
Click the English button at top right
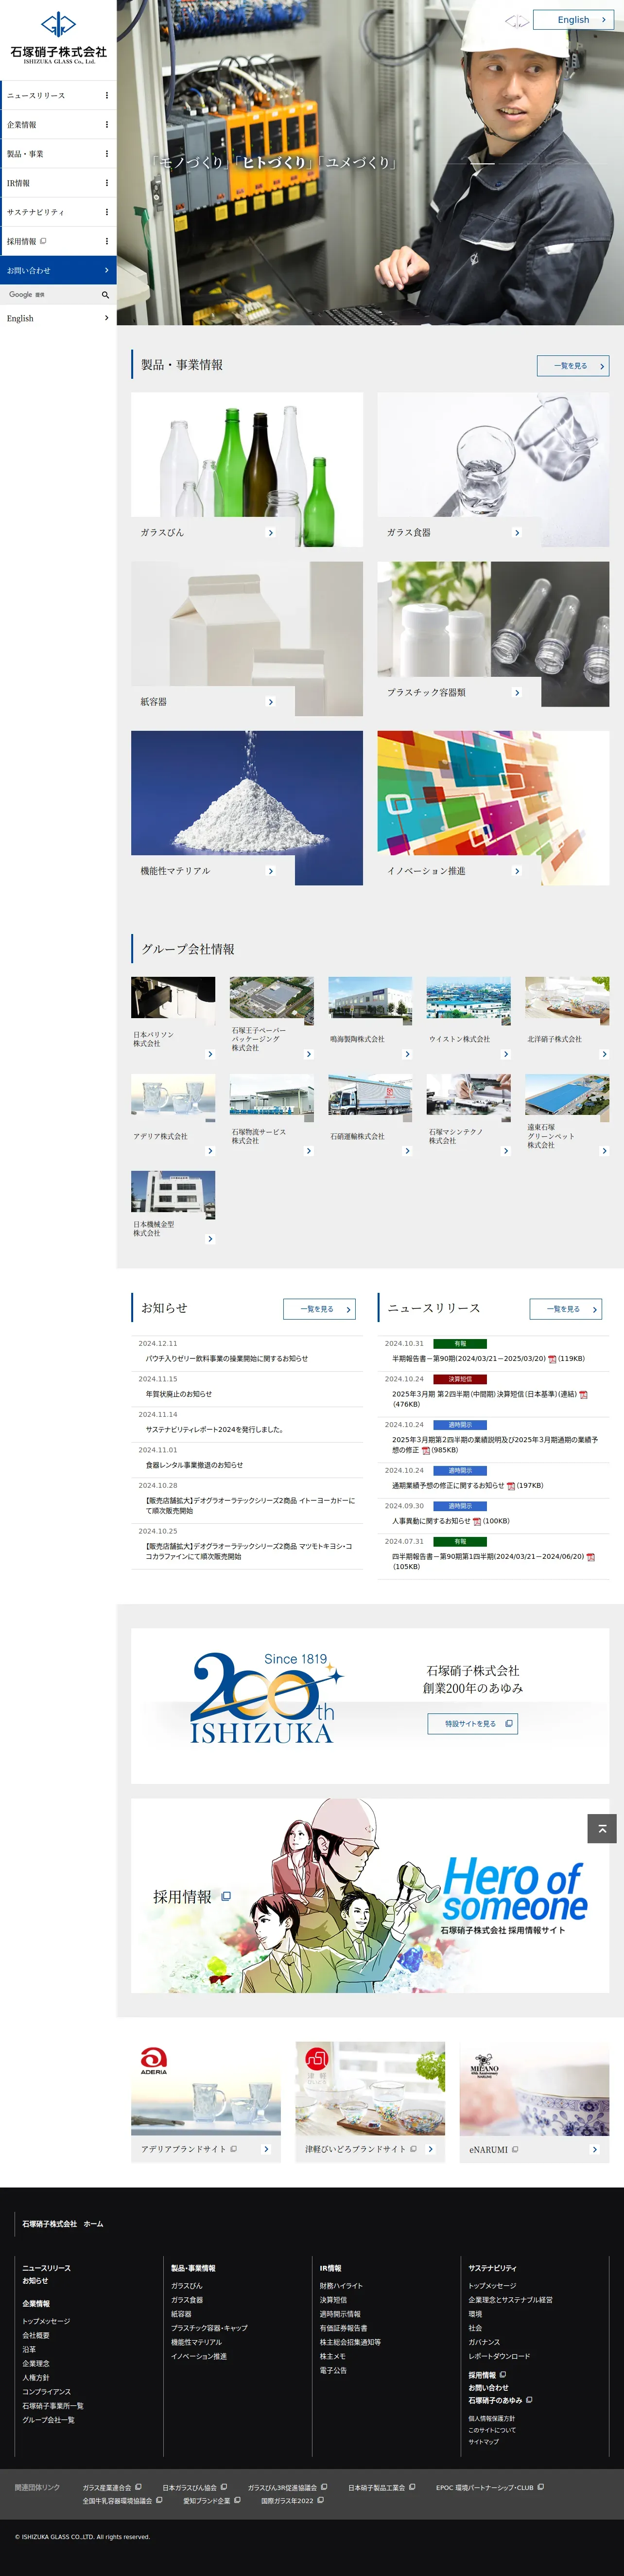pos(574,20)
